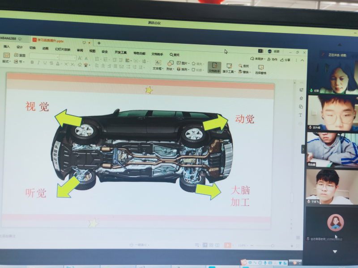Adjust the zoom slider in the status bar
358x268 pixels.
[273, 246]
